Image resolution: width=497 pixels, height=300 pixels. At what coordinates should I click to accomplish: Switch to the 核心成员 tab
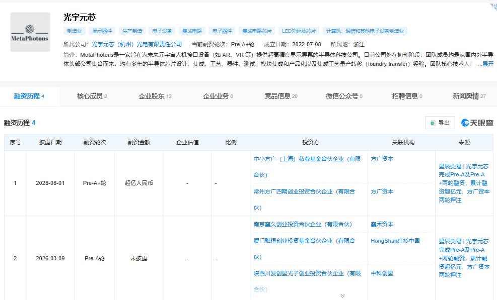point(92,96)
